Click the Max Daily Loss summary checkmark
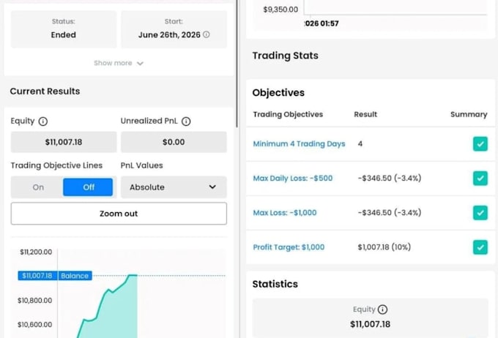Viewport: 498px width, 338px height. coord(480,178)
